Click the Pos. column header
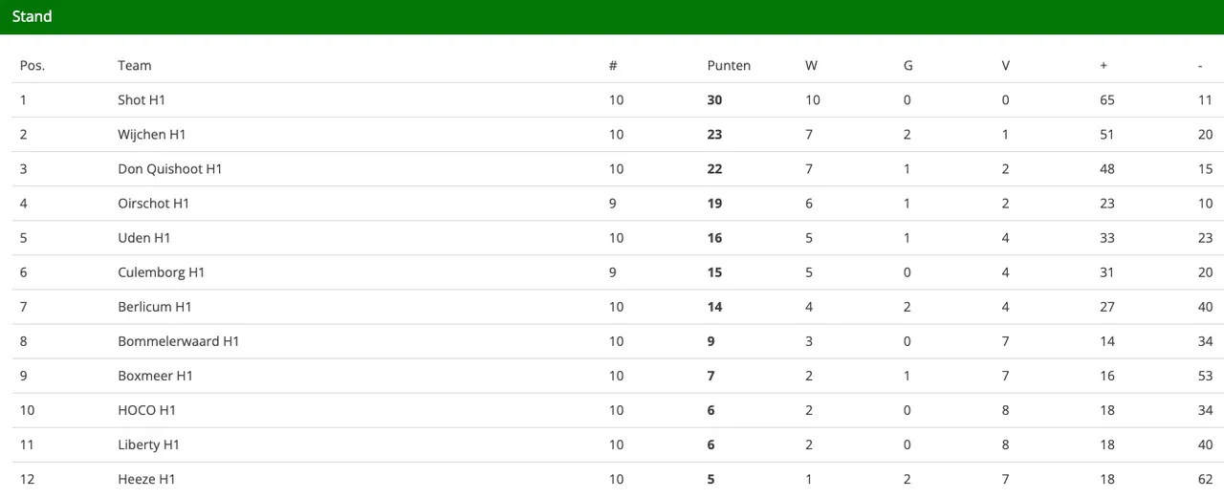 click(33, 66)
